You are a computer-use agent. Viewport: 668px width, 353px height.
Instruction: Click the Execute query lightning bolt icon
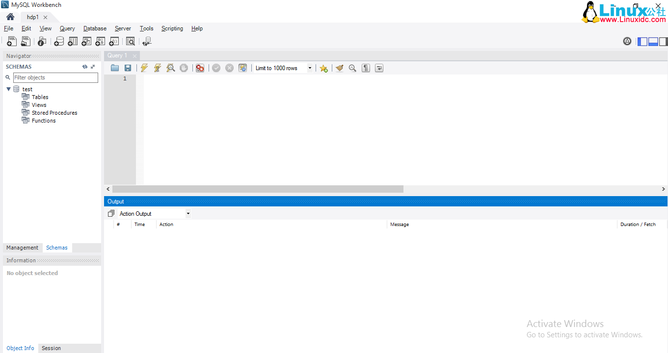pos(144,68)
